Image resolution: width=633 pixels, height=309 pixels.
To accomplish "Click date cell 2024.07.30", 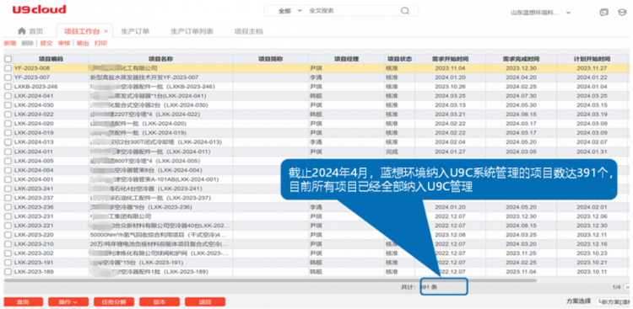I will tap(522, 96).
